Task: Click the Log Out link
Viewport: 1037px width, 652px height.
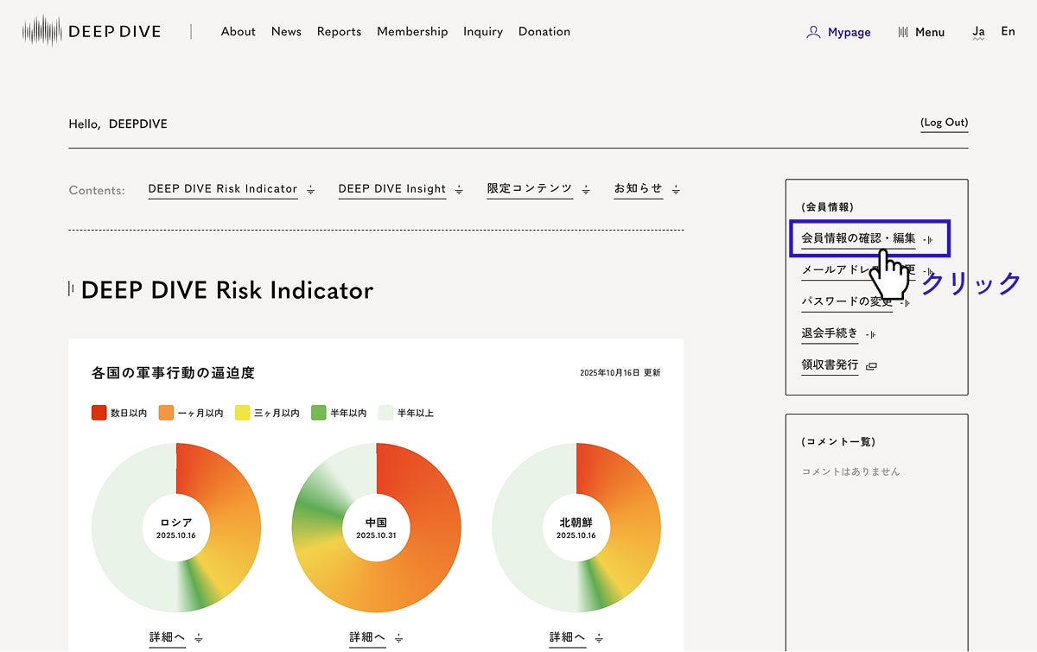Action: pyautogui.click(x=944, y=123)
